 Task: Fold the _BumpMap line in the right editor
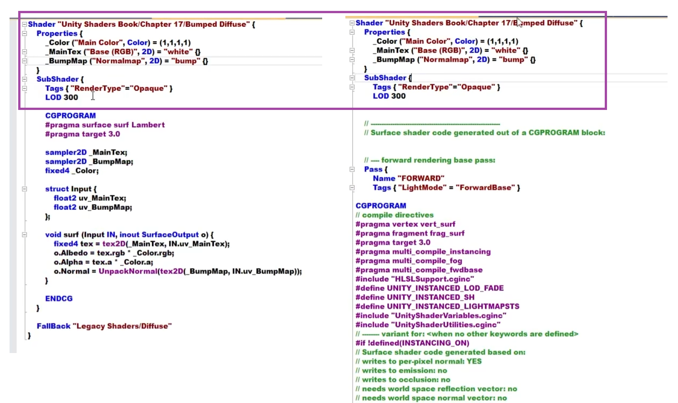(352, 60)
